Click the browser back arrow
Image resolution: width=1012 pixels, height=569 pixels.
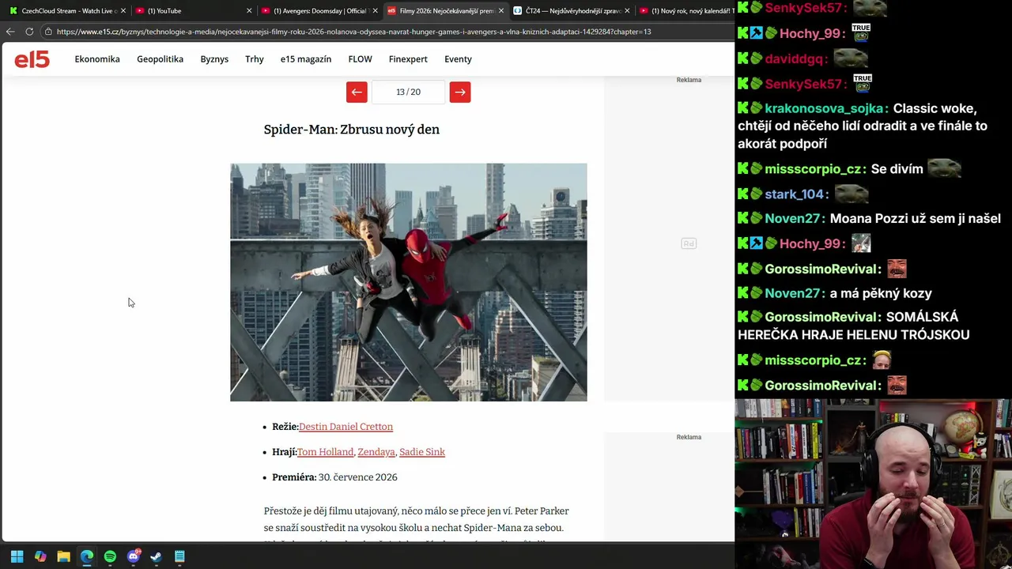(10, 32)
